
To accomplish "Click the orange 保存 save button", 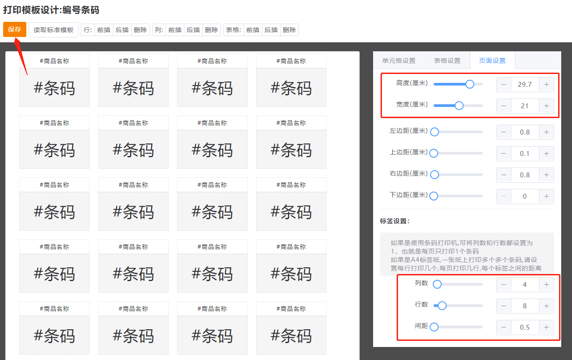I will (14, 30).
